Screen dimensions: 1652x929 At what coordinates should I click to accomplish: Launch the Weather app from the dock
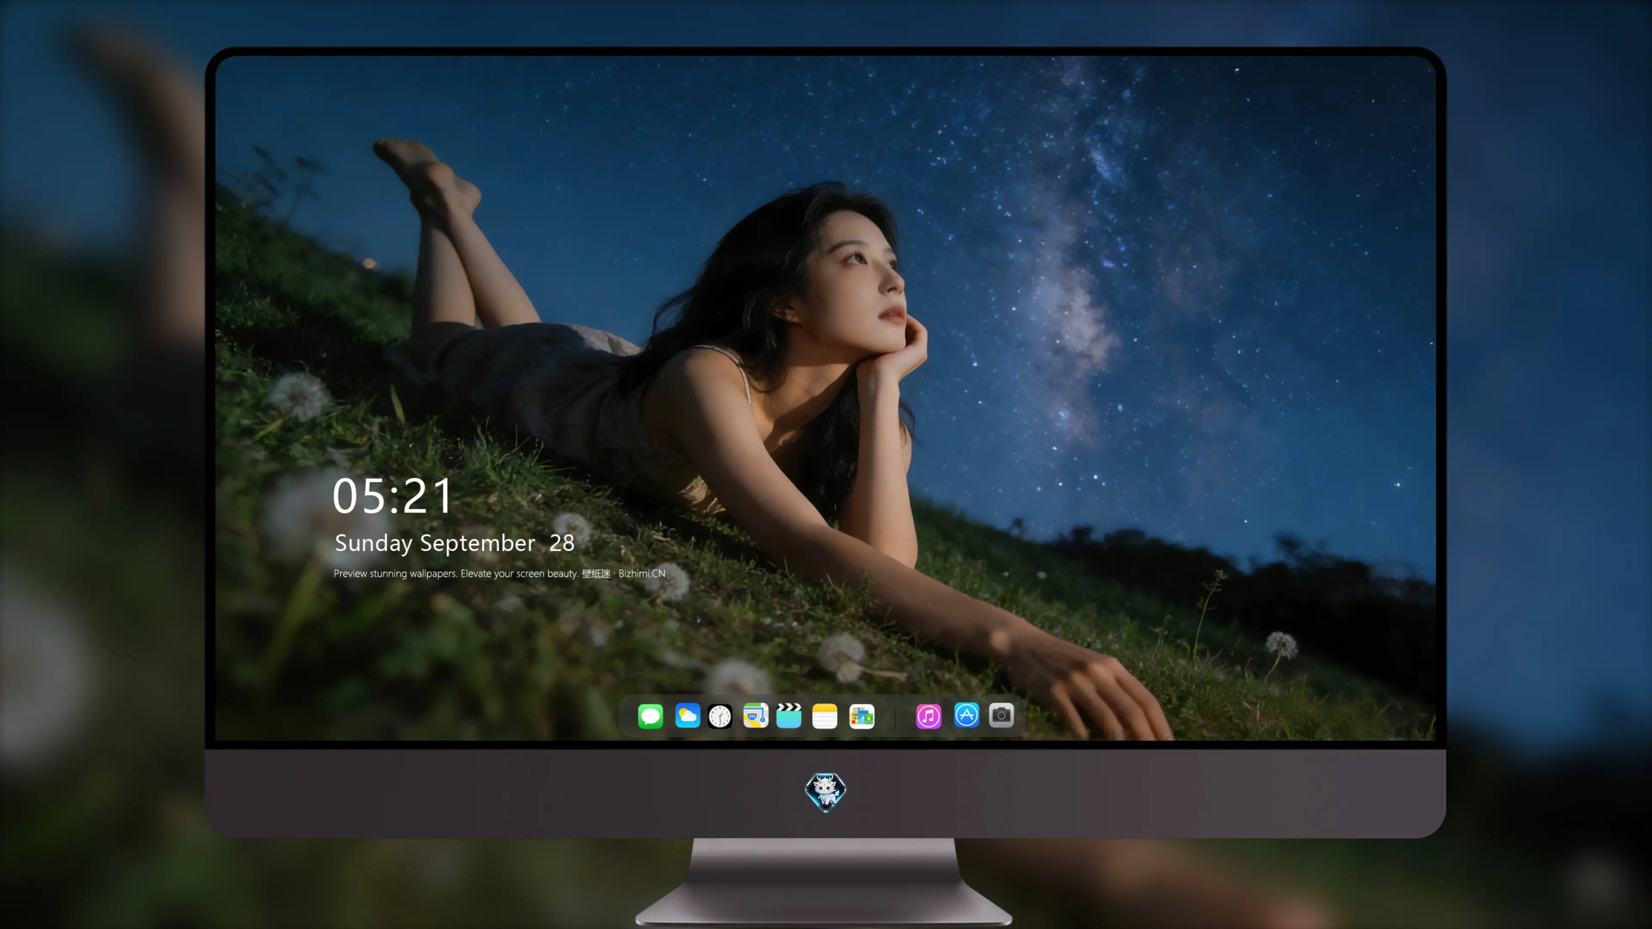pyautogui.click(x=687, y=716)
